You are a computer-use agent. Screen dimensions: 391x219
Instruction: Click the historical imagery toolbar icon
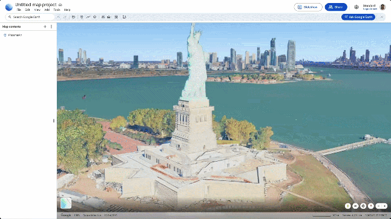coord(73,17)
